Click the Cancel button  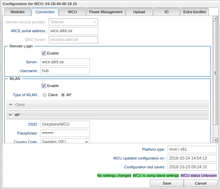(201, 183)
